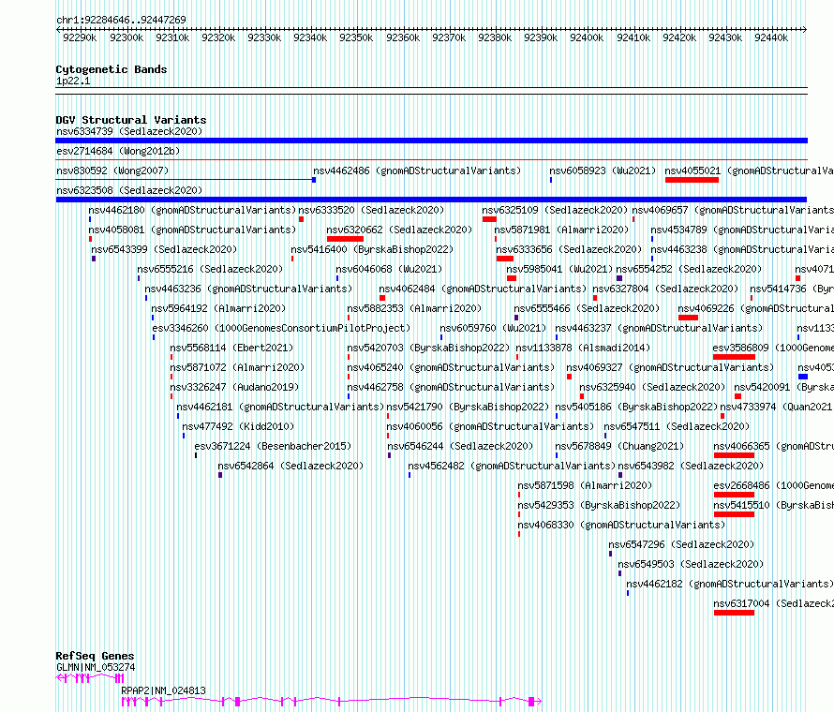This screenshot has width=834, height=712.
Task: Open nsv4462758 variant label
Action: (451, 387)
